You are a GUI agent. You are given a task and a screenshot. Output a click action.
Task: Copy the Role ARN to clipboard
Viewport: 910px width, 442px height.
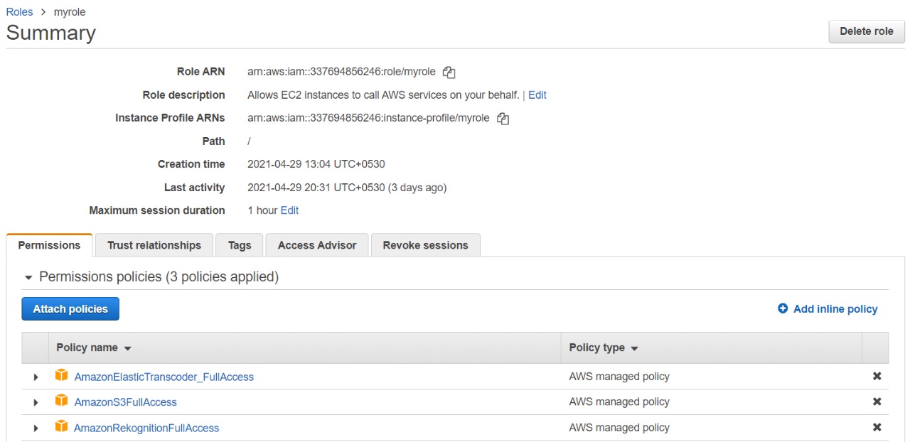(x=449, y=72)
